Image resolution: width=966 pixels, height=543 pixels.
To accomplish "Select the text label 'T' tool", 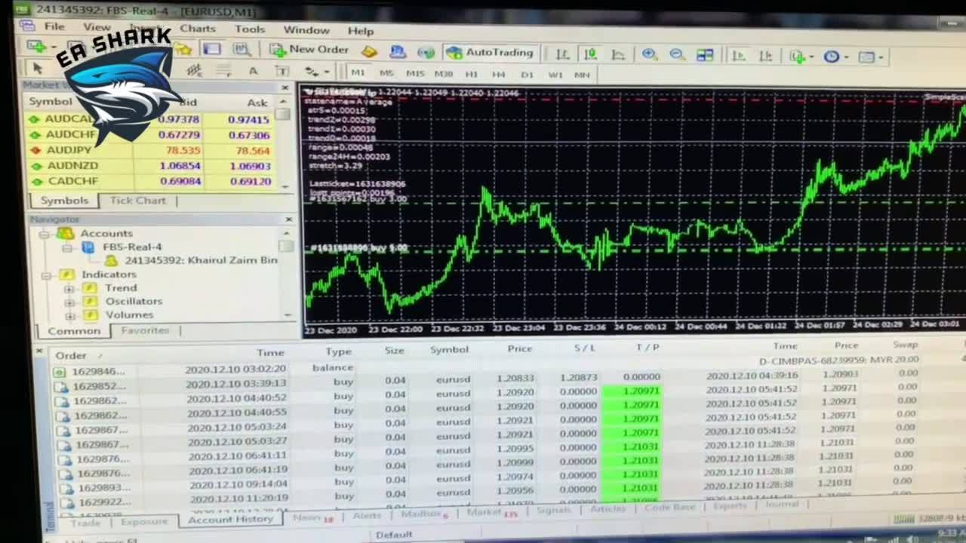I will click(282, 71).
